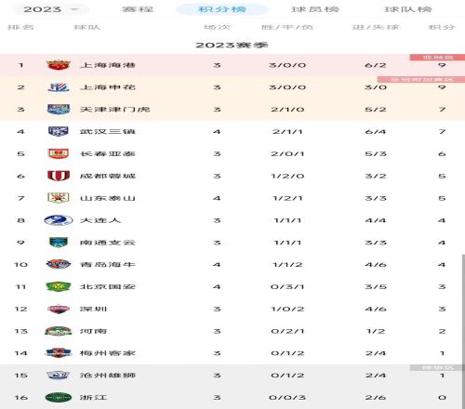Click the 成都蓉城 team logo
Screen dimensions: 465x409
59,176
